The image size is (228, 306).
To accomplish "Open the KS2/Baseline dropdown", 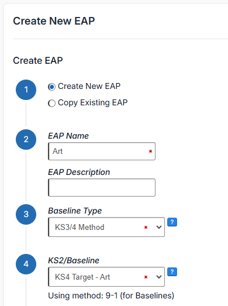I will 106,277.
